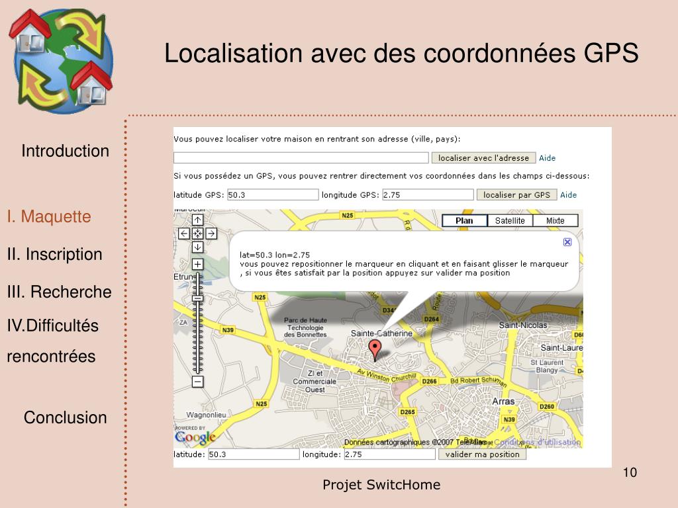Pan the map left with arrow control
This screenshot has width=678, height=508.
184,233
